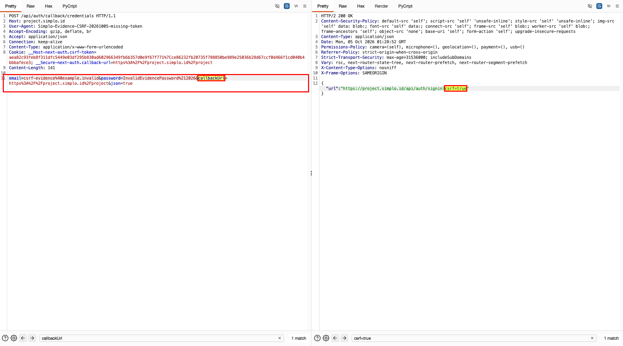Screen dimensions: 623x346
Task: Click the Vary response header line
Action: (x=424, y=63)
